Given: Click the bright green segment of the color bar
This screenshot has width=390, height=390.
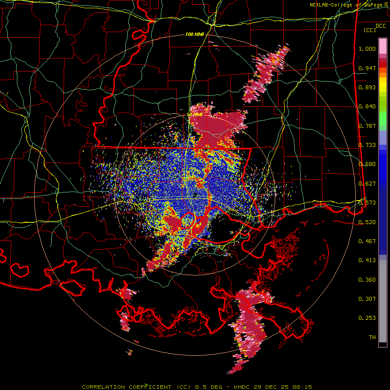Looking at the screenshot, I should (x=383, y=118).
